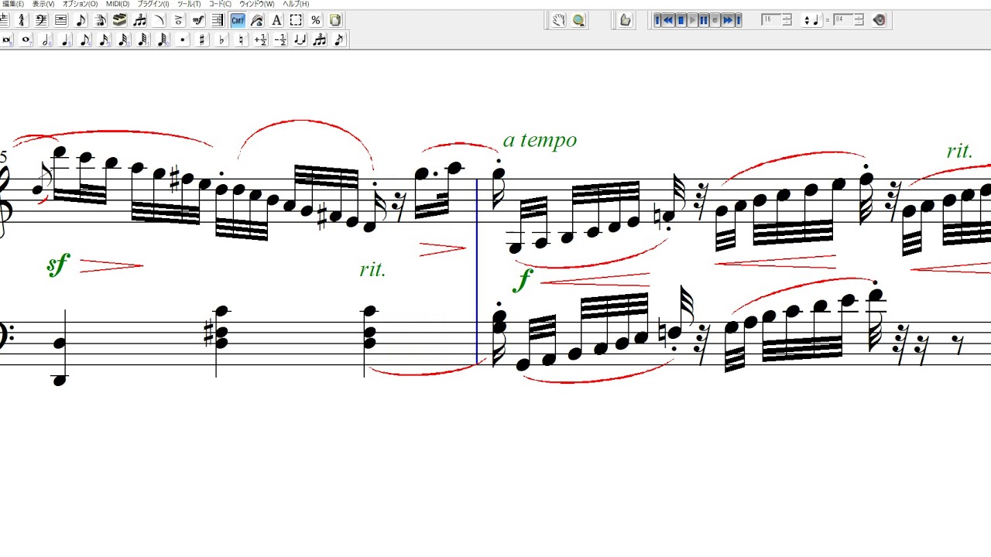Viewport: 991px width, 557px height.
Task: Click the tuplet button in entry palette
Action: [x=320, y=40]
